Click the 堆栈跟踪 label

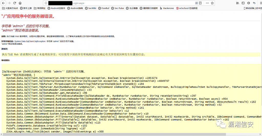tap(6, 60)
